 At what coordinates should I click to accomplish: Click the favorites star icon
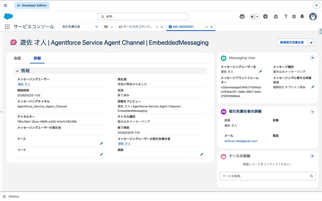[x=252, y=17]
